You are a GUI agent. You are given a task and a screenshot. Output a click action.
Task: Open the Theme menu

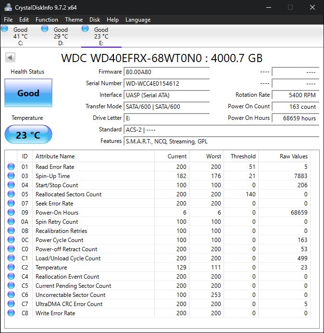74,20
